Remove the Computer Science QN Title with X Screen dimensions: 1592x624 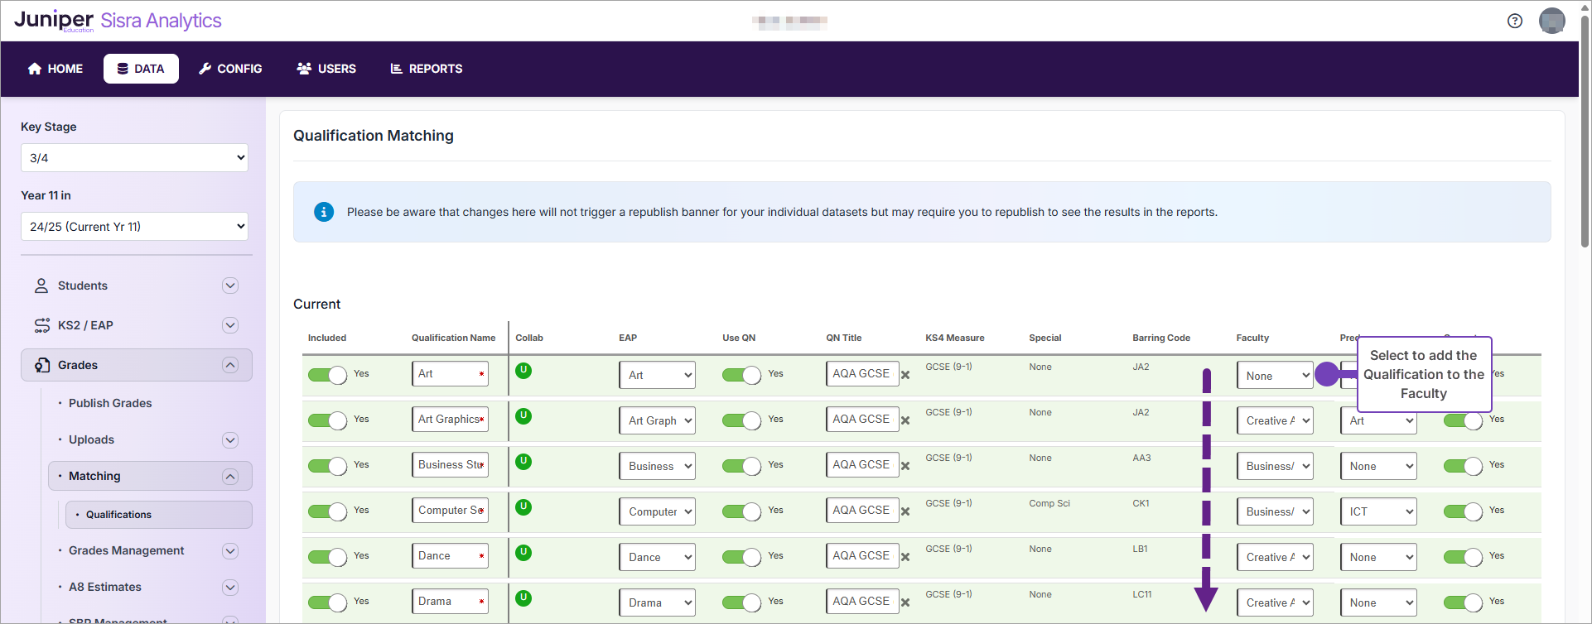[x=905, y=511]
